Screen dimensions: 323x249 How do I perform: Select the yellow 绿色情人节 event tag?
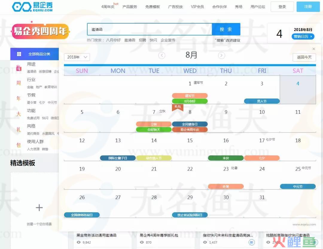coord(154,158)
